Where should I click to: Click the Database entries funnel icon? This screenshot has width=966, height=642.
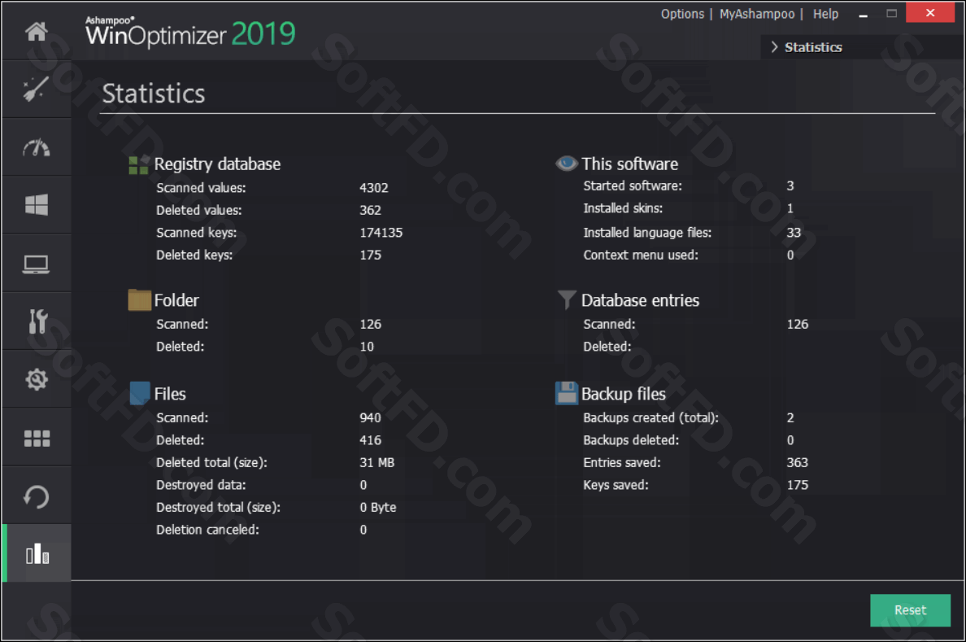pyautogui.click(x=566, y=299)
